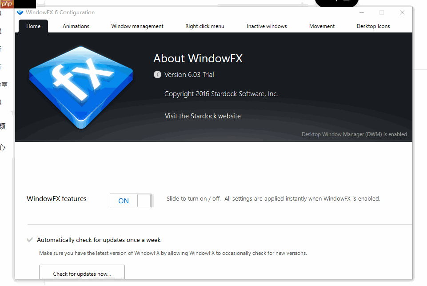The height and width of the screenshot is (286, 427).
Task: Select the Inactive windows tab
Action: [267, 26]
